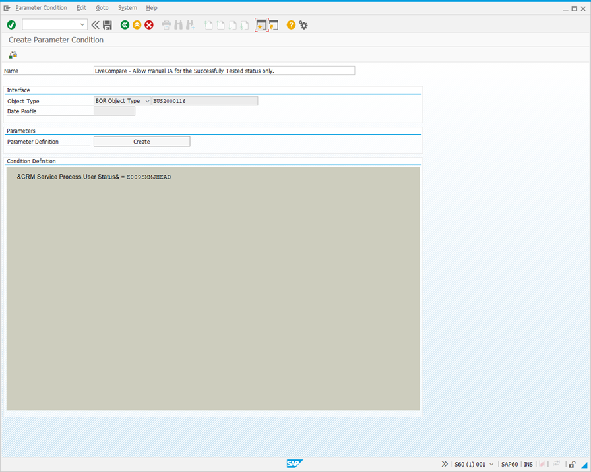Click the INS indicator in the status bar
Image resolution: width=591 pixels, height=472 pixels.
coord(528,465)
